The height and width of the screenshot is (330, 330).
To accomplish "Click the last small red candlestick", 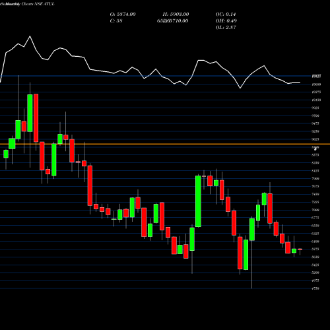I will tap(300, 249).
